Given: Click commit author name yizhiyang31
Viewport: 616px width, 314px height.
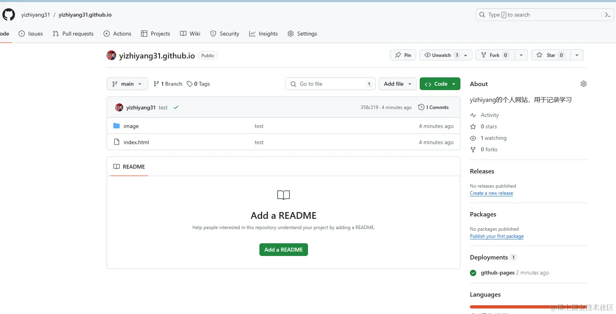Looking at the screenshot, I should pyautogui.click(x=141, y=107).
